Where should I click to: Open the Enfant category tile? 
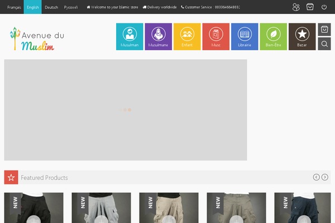click(x=187, y=37)
